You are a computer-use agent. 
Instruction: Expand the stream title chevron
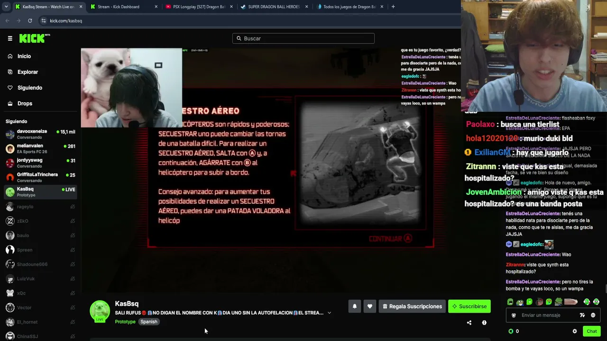(x=329, y=313)
